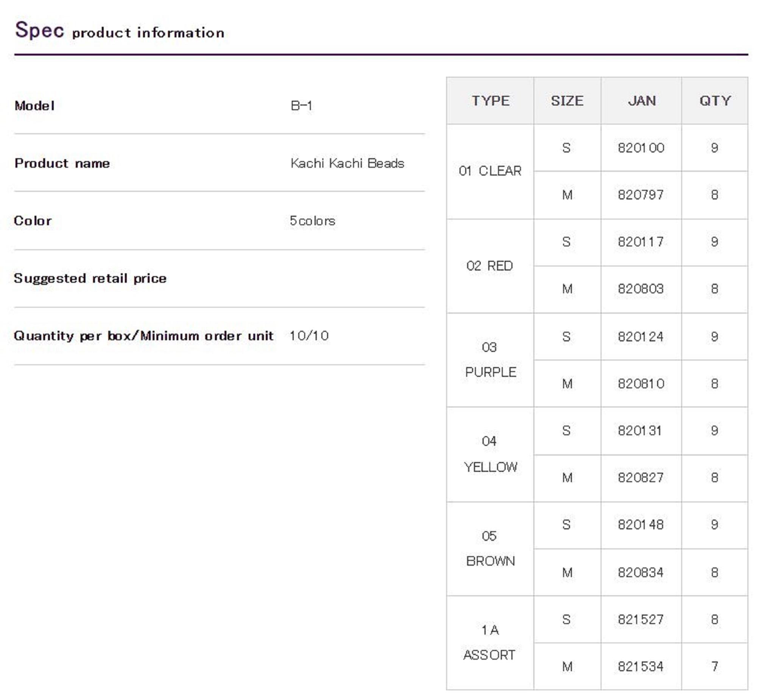Click the model value B-1
Viewport: 757px width, 697px height.
[301, 106]
